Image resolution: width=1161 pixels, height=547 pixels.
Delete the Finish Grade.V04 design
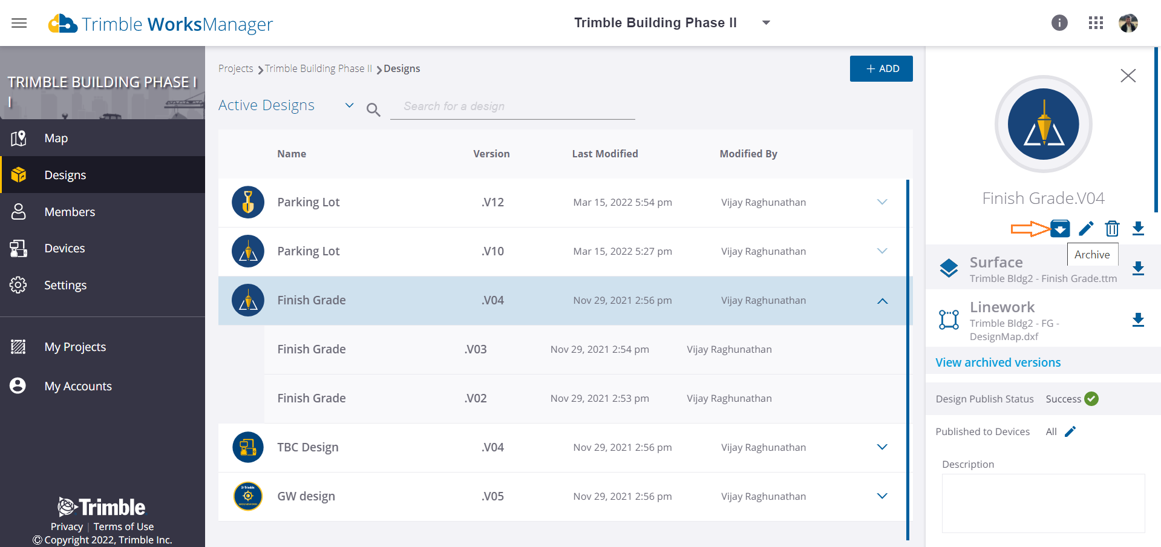pyautogui.click(x=1112, y=229)
